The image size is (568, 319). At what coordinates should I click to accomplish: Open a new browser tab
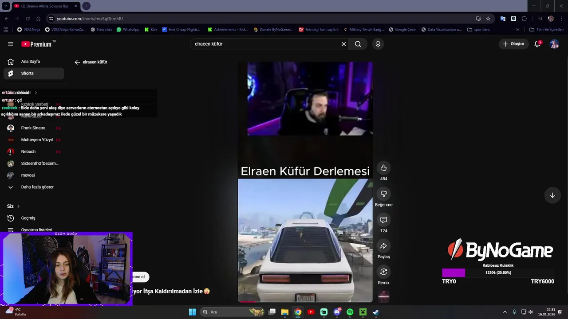86,6
